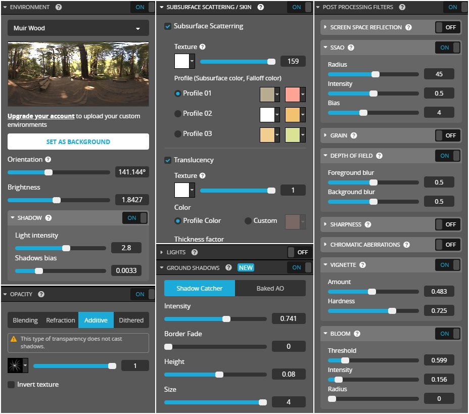Click the help icon beside Subsurface Scattering / Skin

(x=261, y=8)
